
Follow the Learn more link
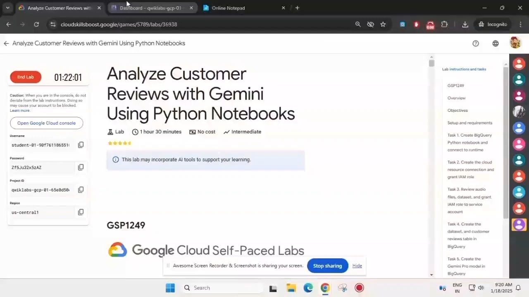pos(20,111)
